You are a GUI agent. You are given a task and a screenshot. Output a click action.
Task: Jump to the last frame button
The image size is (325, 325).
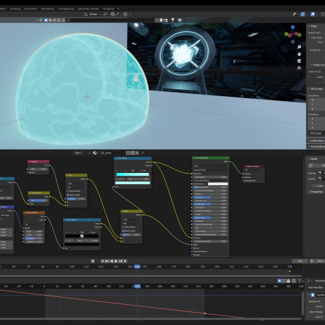pyautogui.click(x=125, y=261)
